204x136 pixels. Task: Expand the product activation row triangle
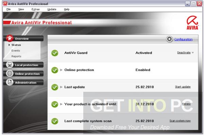tap(62, 104)
